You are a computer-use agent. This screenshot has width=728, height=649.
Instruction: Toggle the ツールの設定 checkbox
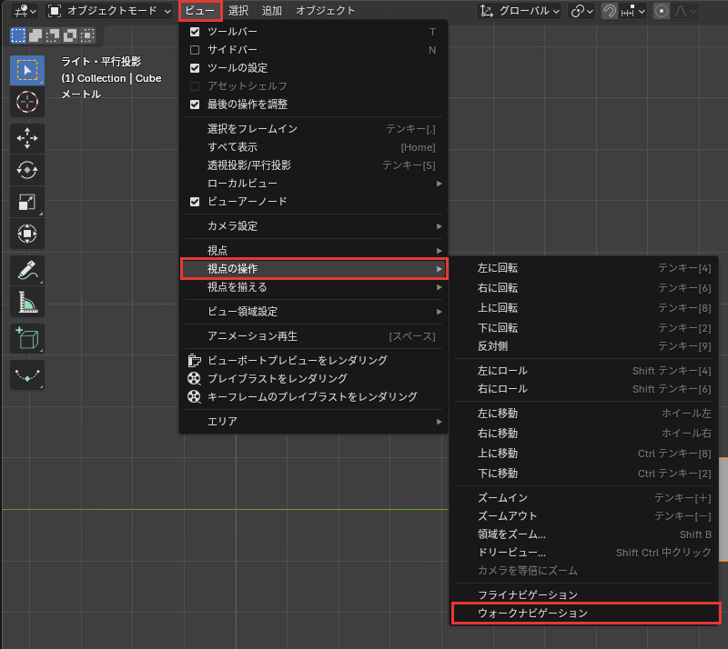[195, 68]
